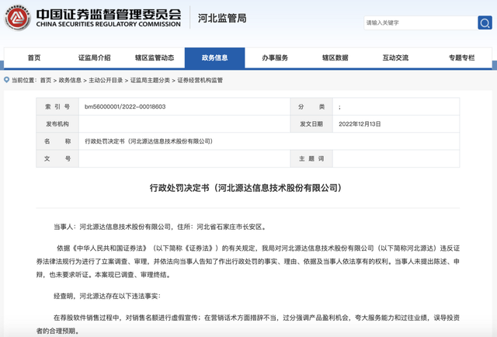Open the 互动交流 navigation tab
This screenshot has width=497, height=337.
point(395,57)
